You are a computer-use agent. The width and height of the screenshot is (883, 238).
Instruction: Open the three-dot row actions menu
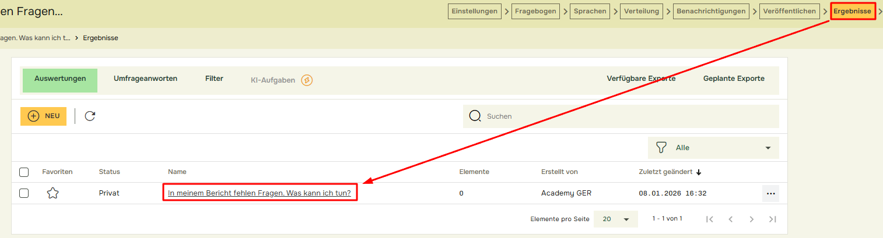coord(770,193)
